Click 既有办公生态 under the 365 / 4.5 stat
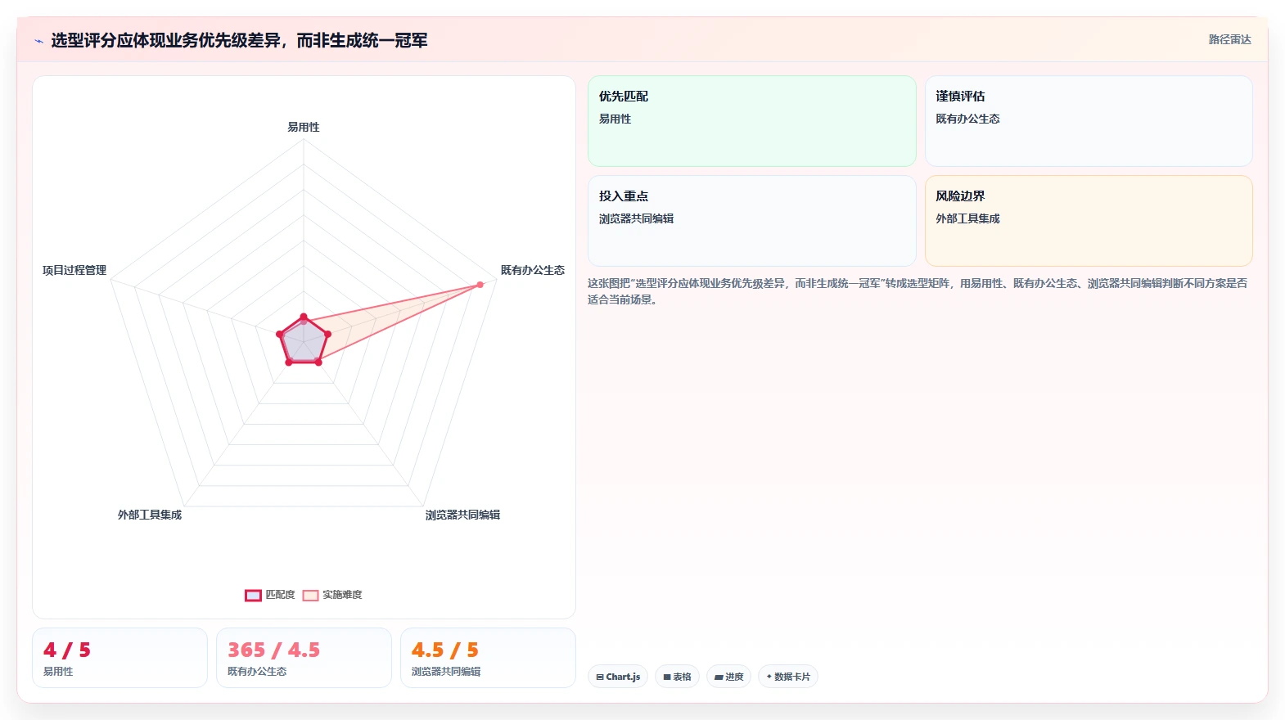The image size is (1285, 720). click(257, 672)
